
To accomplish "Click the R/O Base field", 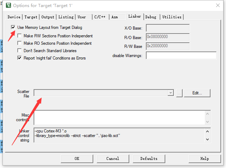I will pos(168,37).
